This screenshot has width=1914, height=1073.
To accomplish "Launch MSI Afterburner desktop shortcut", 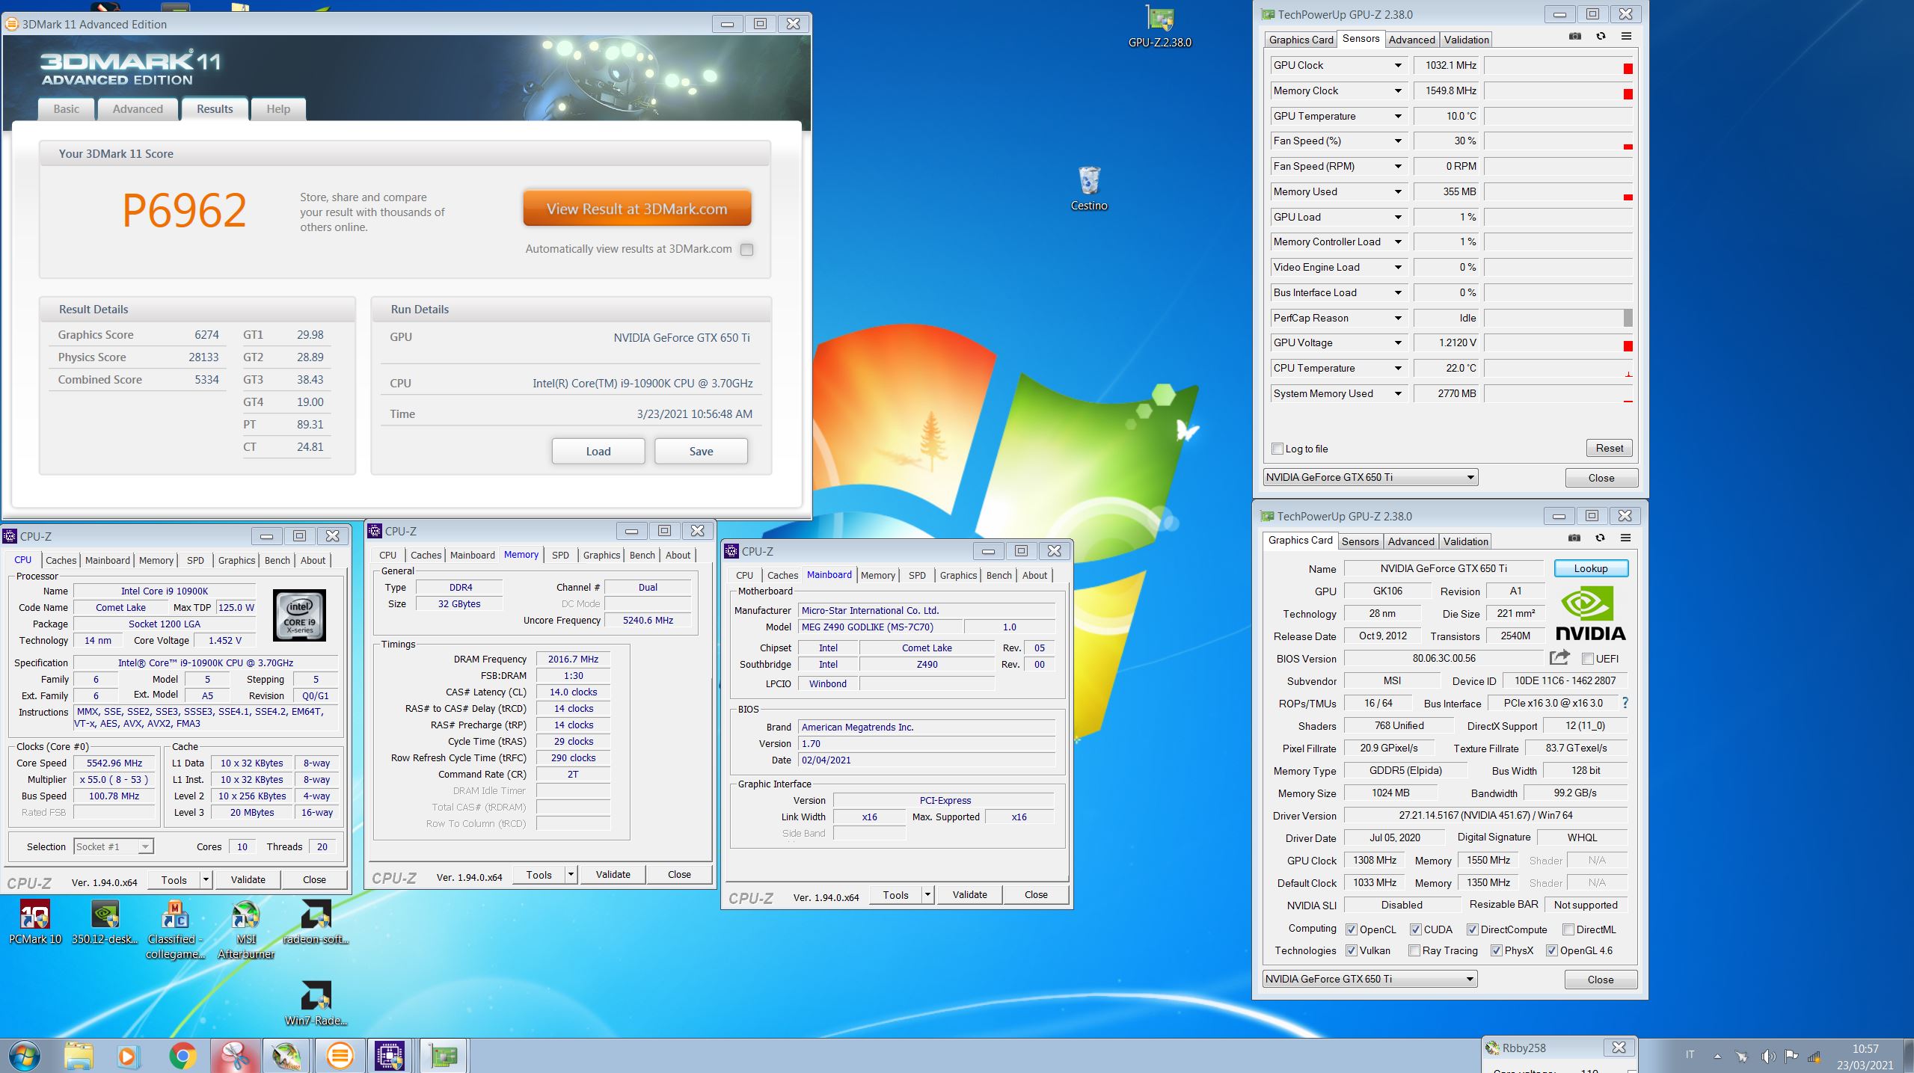I will click(x=246, y=930).
